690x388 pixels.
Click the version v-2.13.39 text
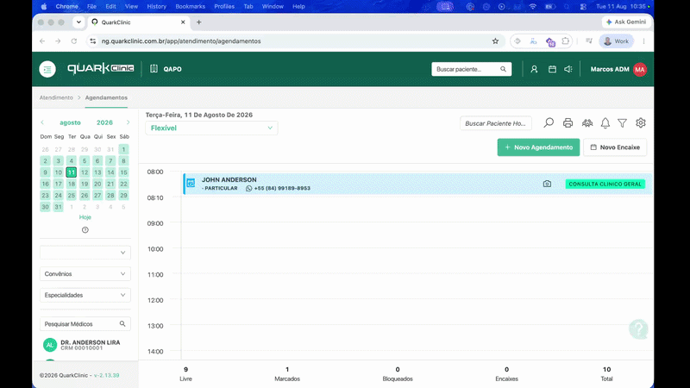tap(106, 375)
